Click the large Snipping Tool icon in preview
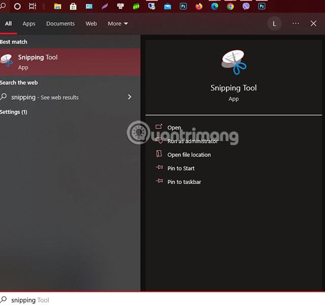 pyautogui.click(x=234, y=62)
